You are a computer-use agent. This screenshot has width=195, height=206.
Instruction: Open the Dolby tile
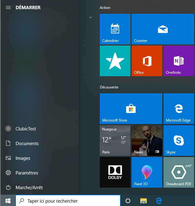pos(115,172)
